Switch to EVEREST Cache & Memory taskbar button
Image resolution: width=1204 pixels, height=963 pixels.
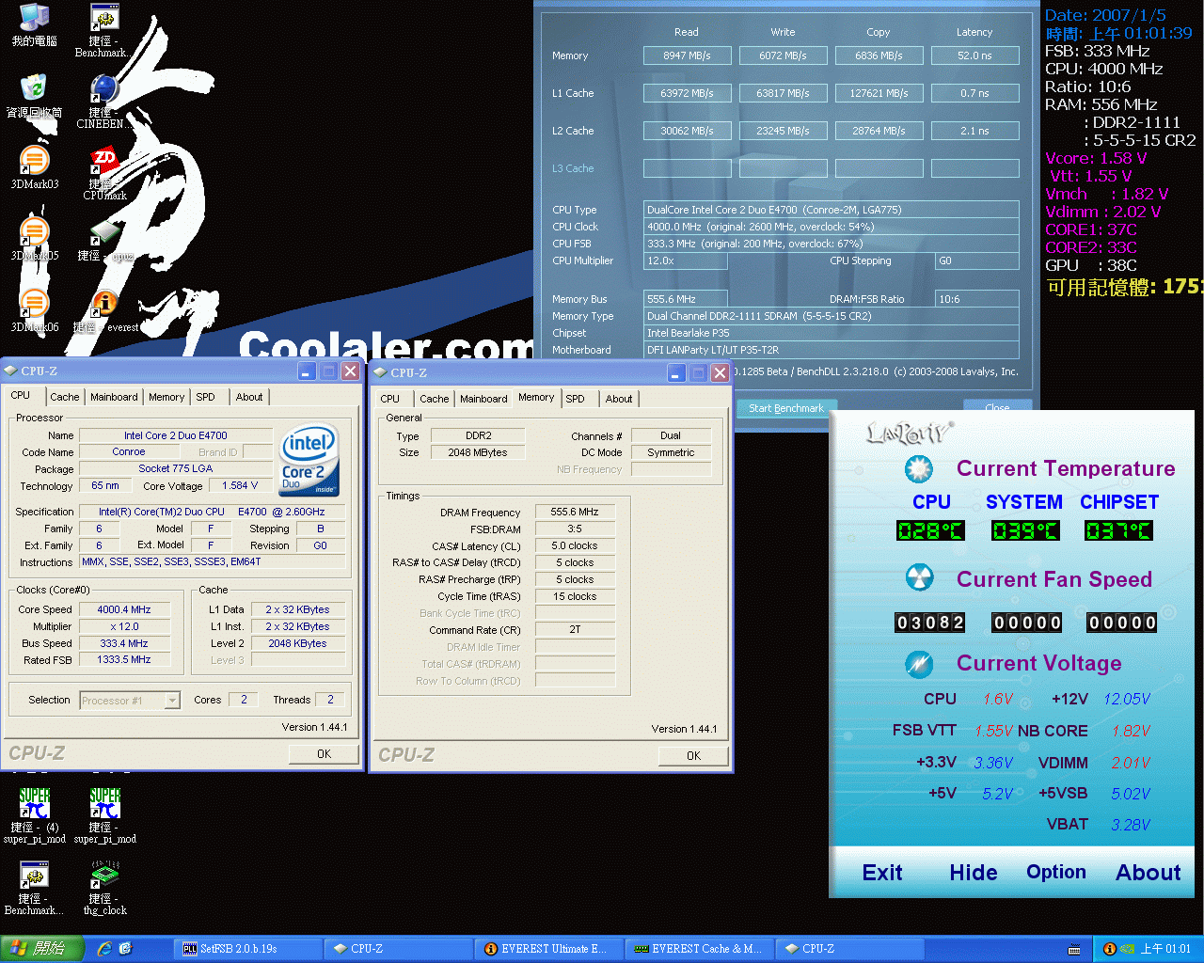pyautogui.click(x=699, y=949)
